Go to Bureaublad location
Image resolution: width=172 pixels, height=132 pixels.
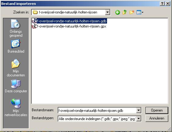coord(16,46)
